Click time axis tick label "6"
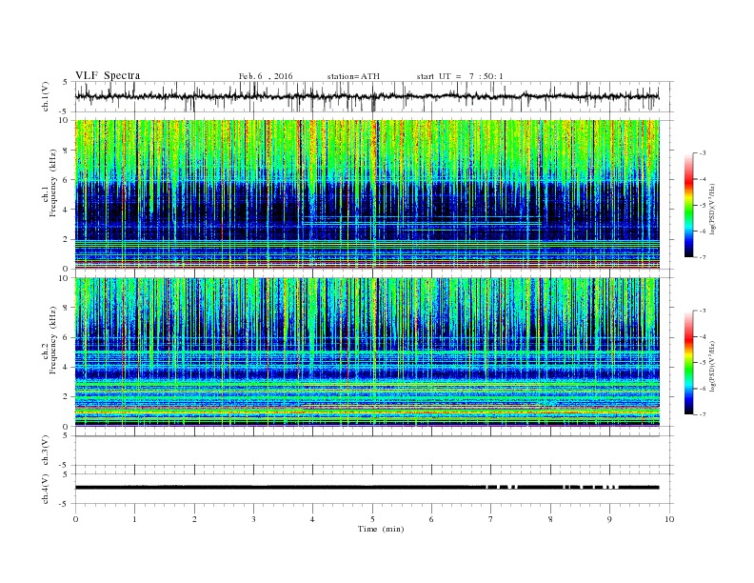This screenshot has width=754, height=583. [x=432, y=519]
